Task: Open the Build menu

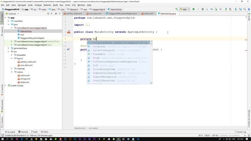Action: 55,5
